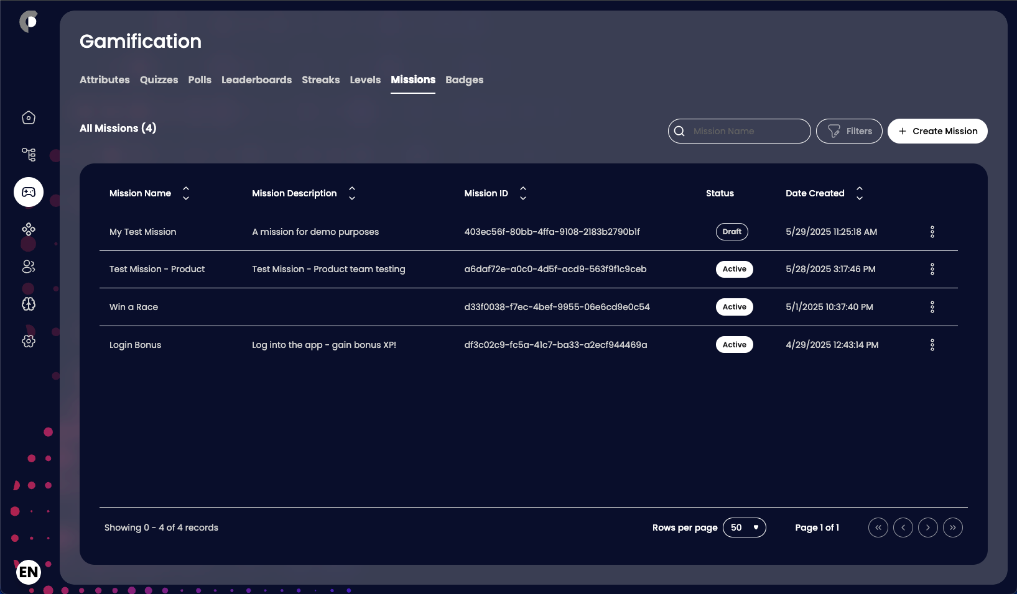Jump to the last page arrow
The image size is (1017, 594).
952,528
